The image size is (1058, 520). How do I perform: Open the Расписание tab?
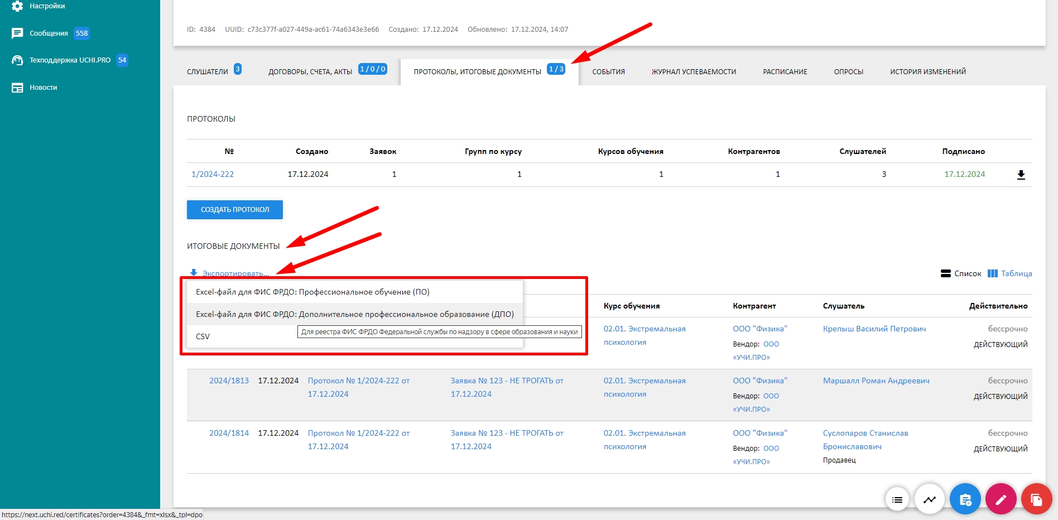tap(785, 71)
